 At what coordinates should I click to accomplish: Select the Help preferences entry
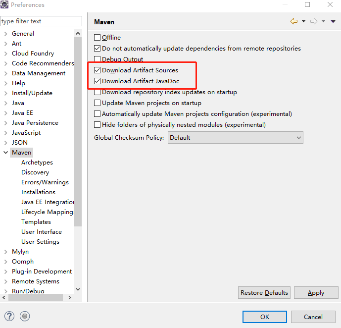(x=18, y=83)
